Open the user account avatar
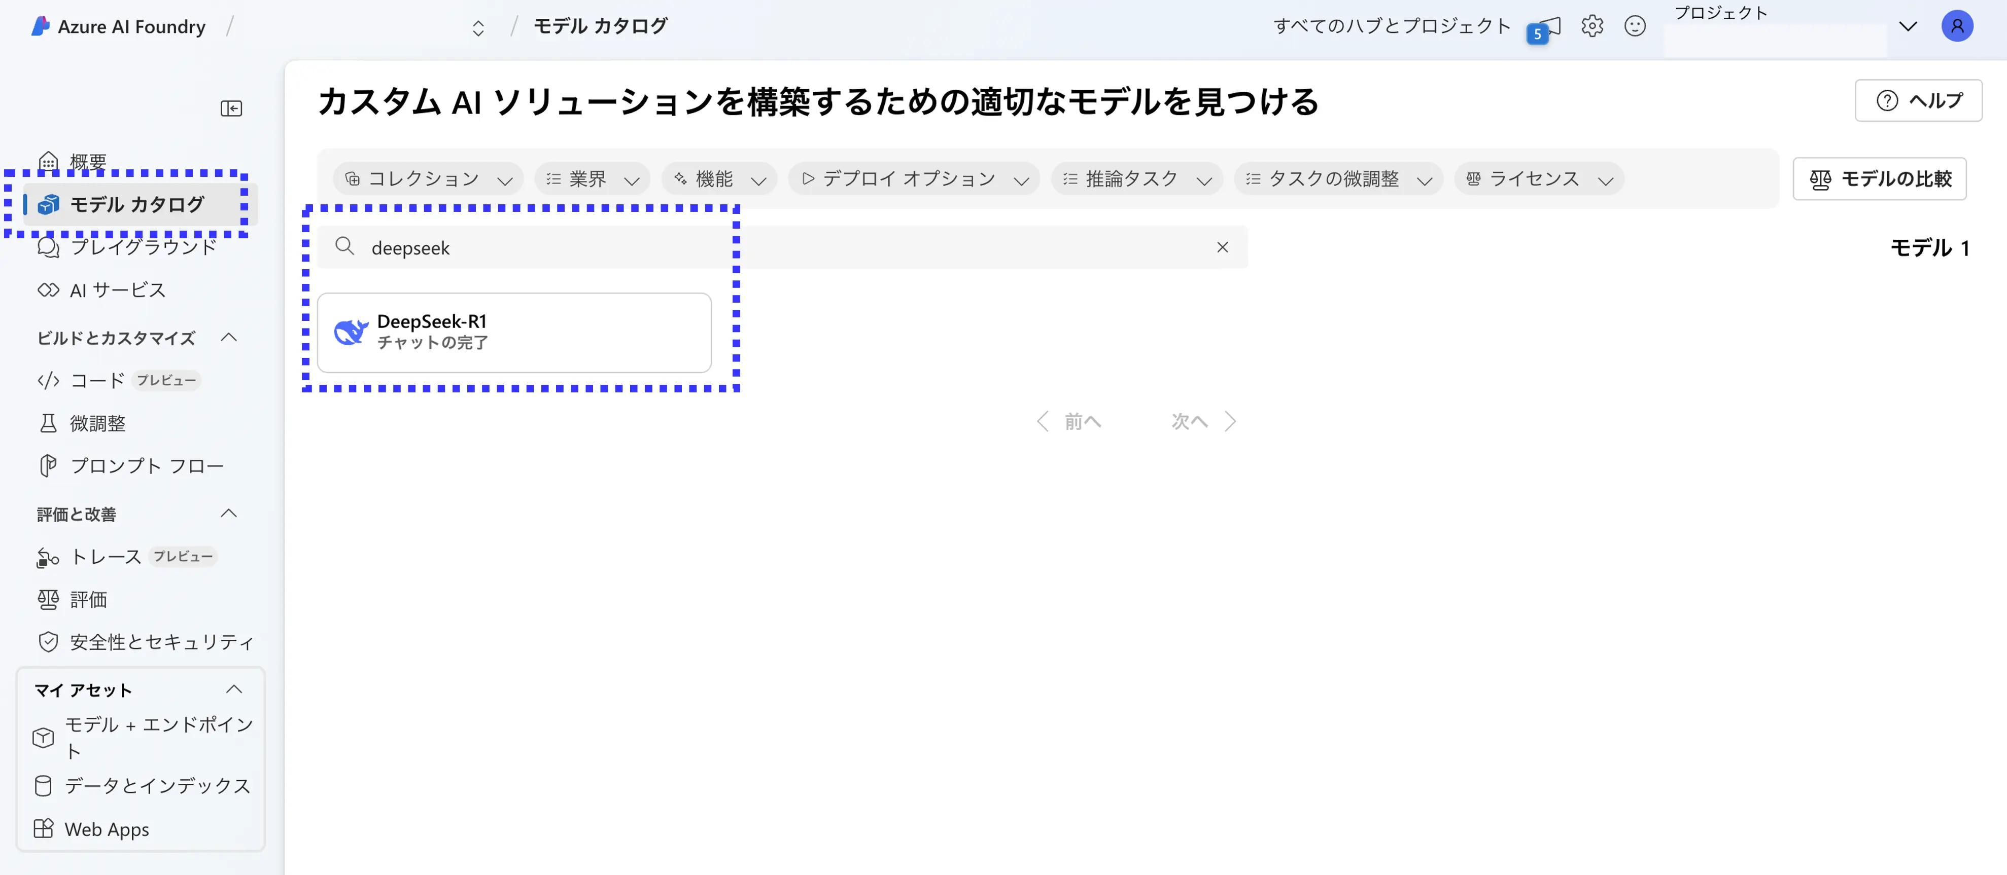Image resolution: width=2007 pixels, height=875 pixels. point(1956,26)
